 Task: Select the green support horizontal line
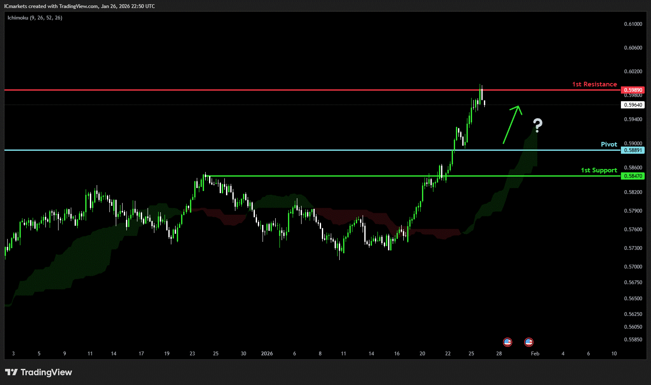339,176
